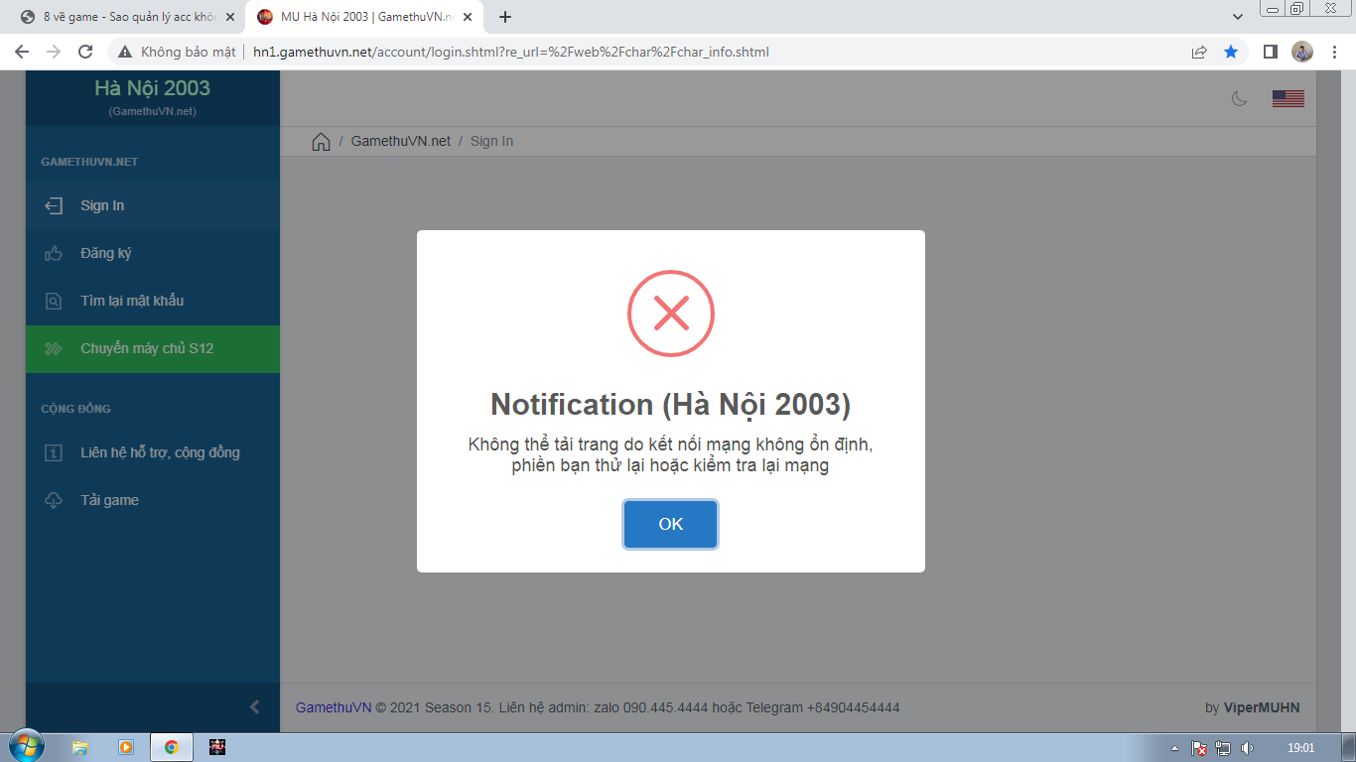
Task: Select Tìm lại mật khẩu sidebar item
Action: [132, 302]
